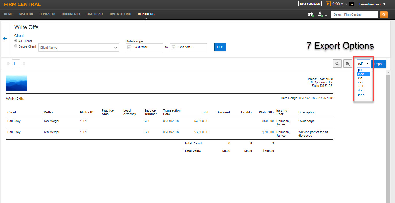Choose xlsx from the export list

coord(363,74)
